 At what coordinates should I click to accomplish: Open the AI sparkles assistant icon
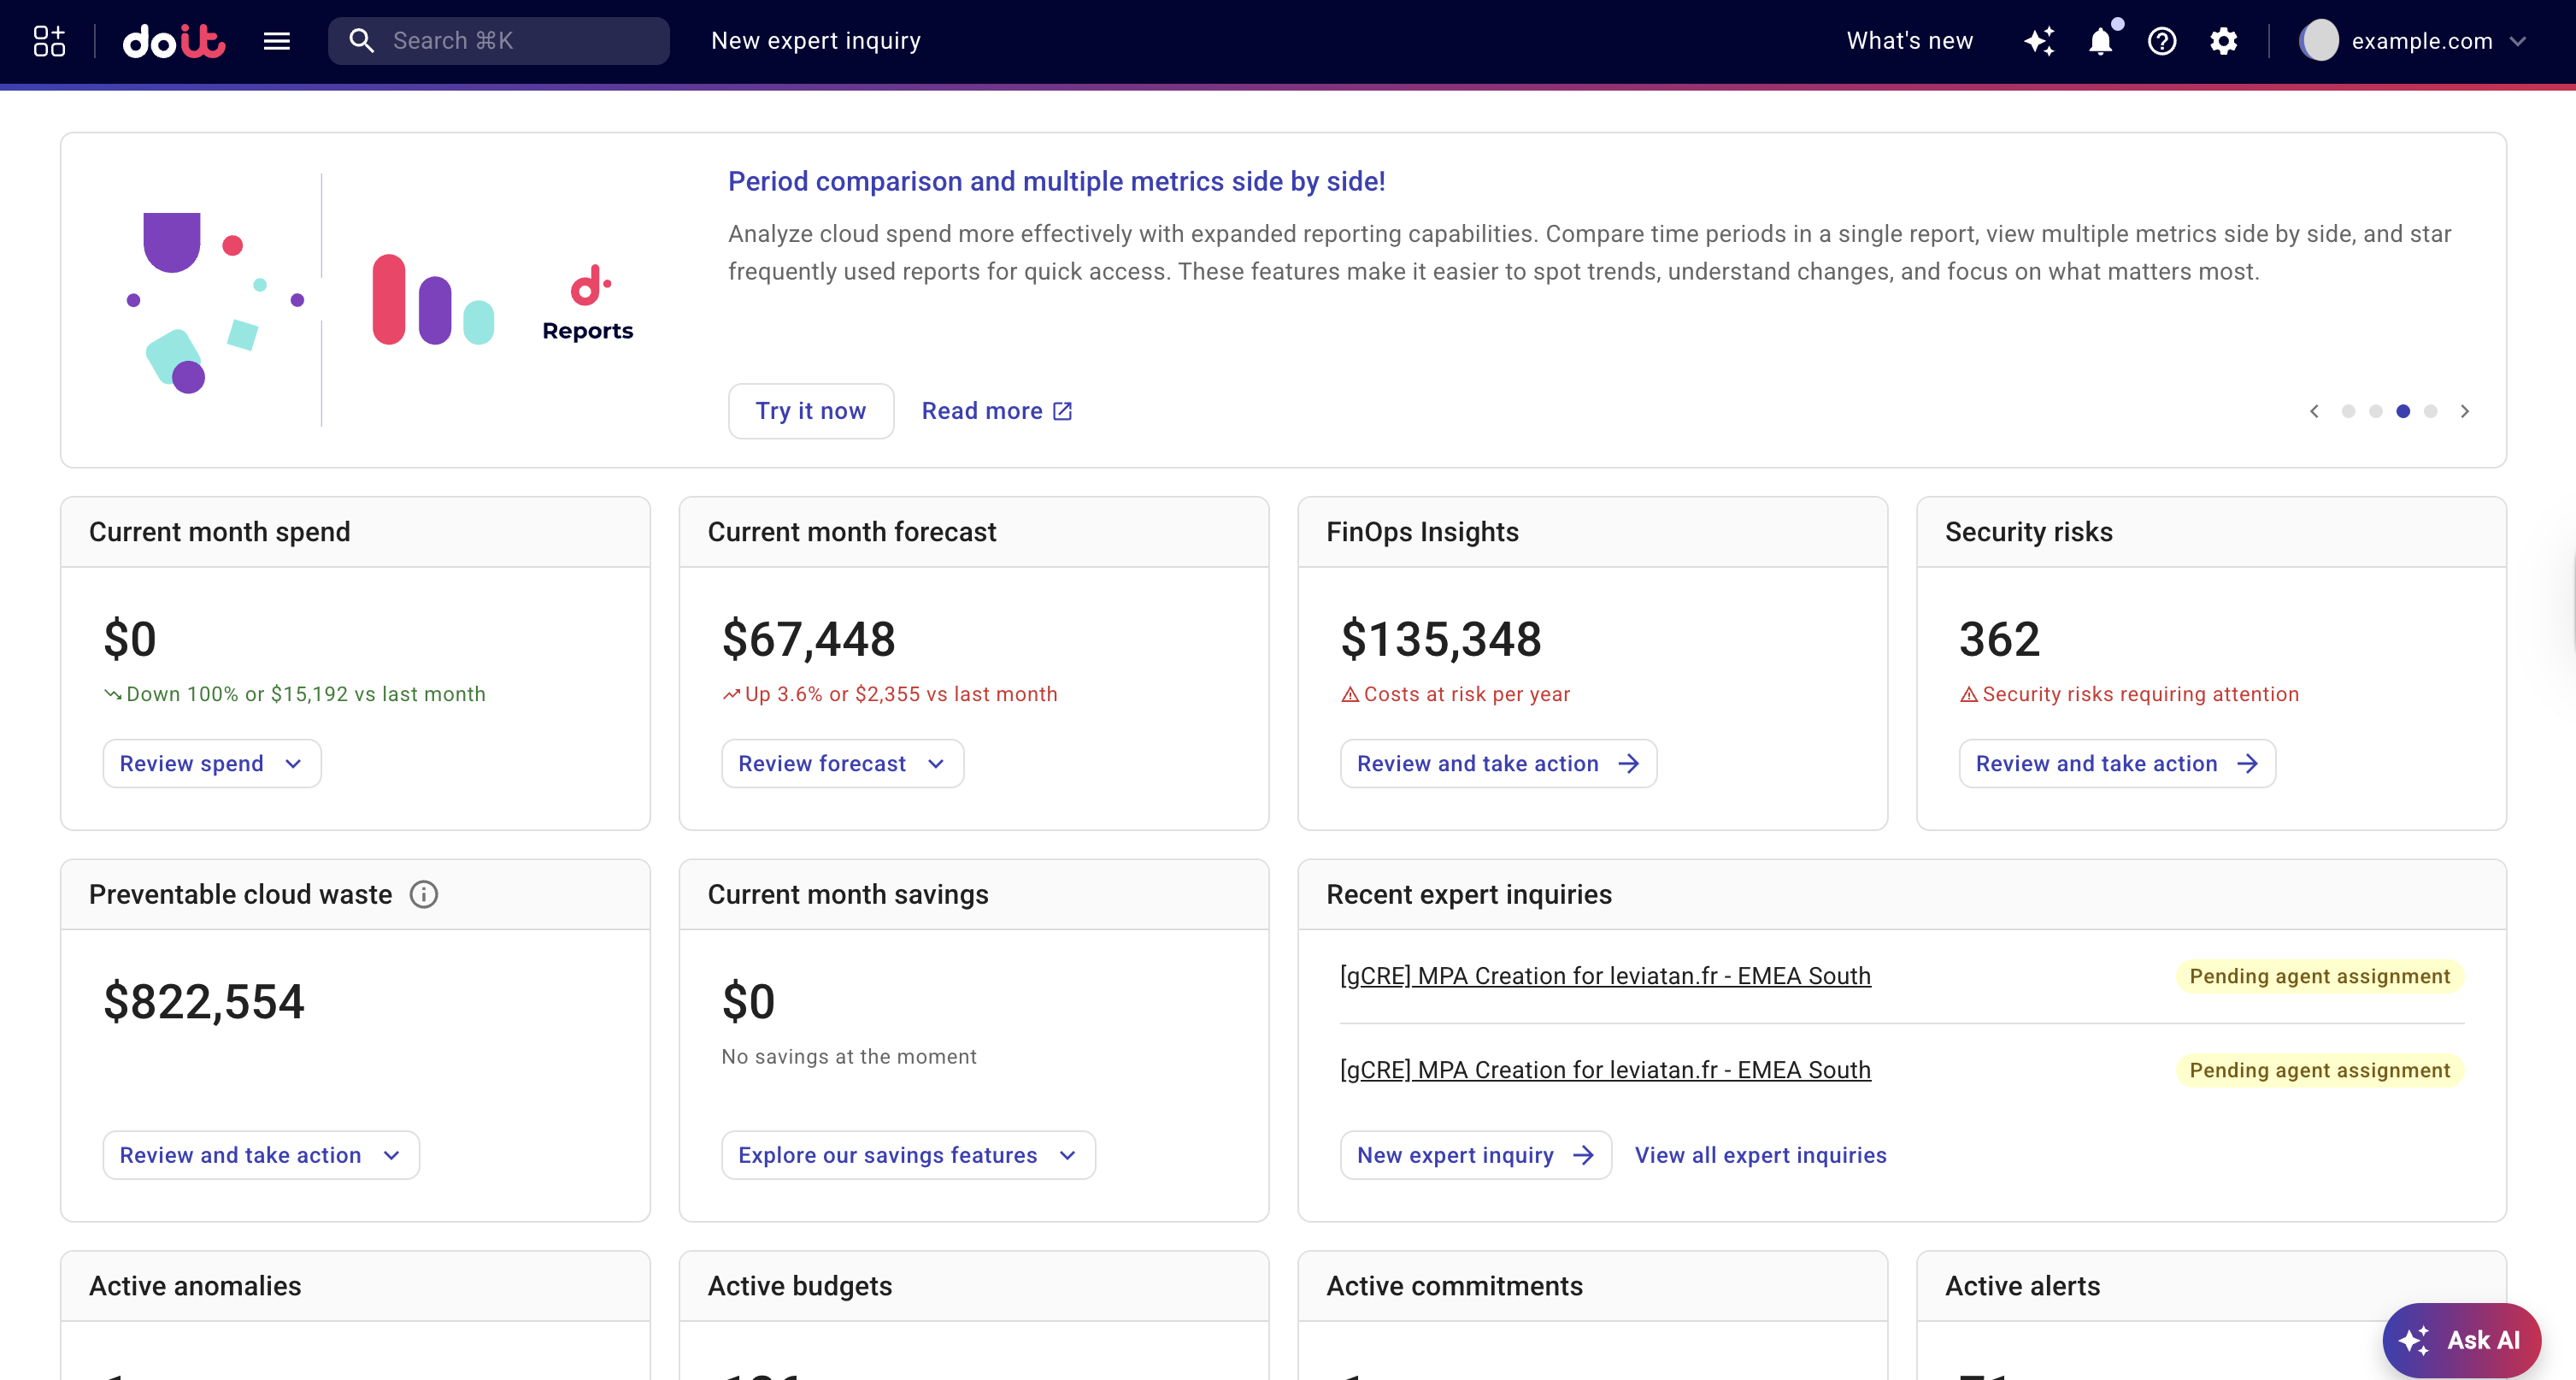pos(2041,41)
